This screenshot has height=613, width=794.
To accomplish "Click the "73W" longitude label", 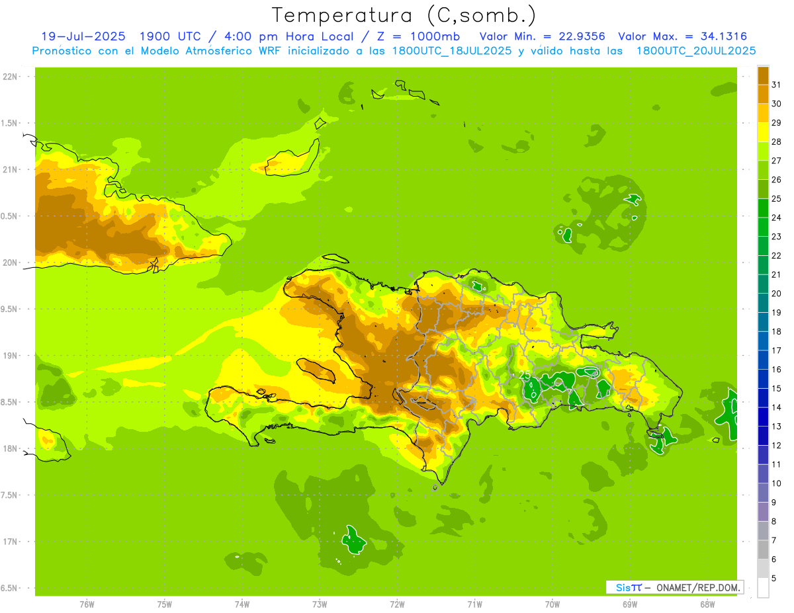I will [320, 604].
